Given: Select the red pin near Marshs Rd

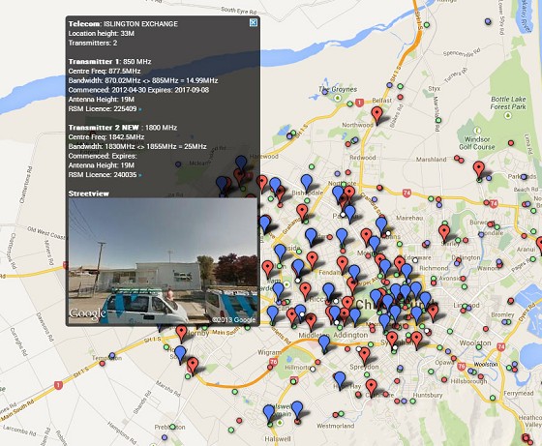Looking at the screenshot, I should coord(193,367).
